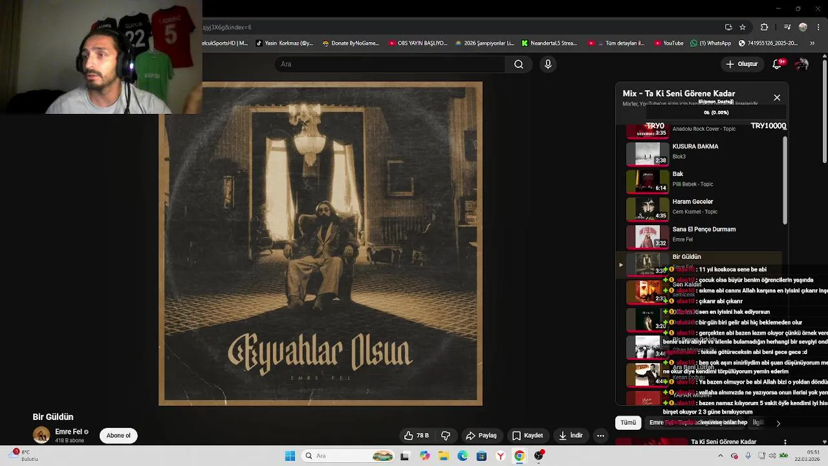Open more actions ellipsis below video
The width and height of the screenshot is (828, 466).
coord(600,436)
